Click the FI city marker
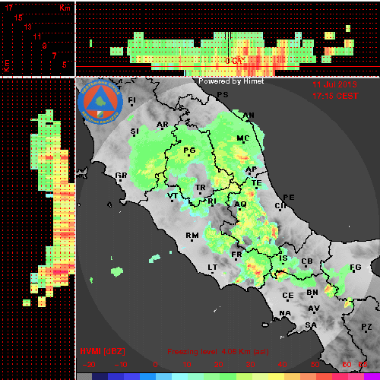Viewport: 380px width, 380px height. (131, 105)
